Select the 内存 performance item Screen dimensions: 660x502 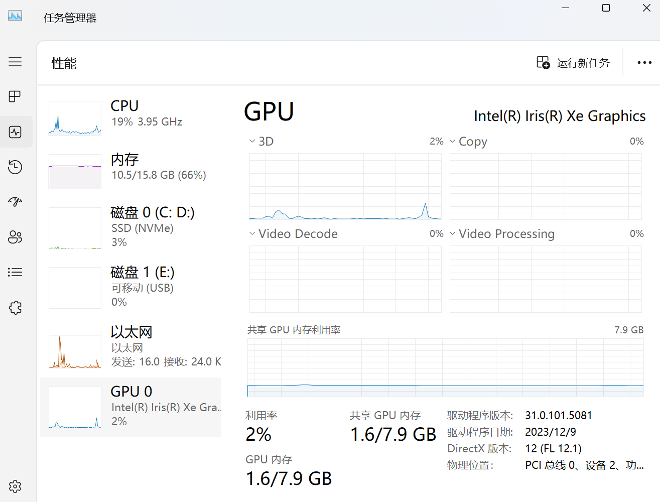[130, 171]
